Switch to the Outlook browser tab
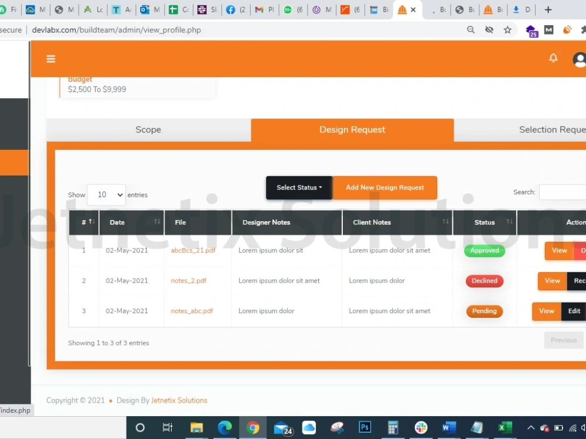586x439 pixels. [150, 10]
